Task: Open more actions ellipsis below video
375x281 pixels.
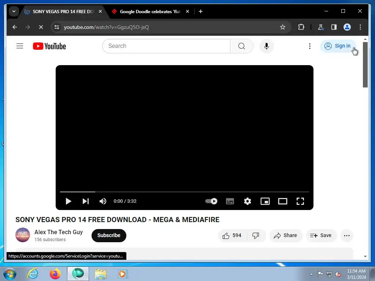Action: click(347, 236)
